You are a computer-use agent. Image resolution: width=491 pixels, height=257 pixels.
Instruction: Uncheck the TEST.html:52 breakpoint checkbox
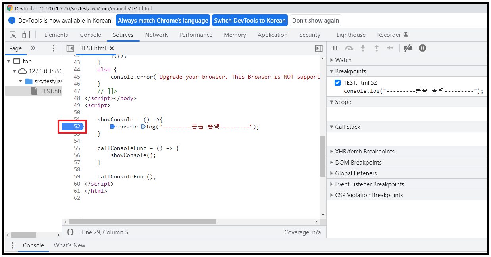337,82
